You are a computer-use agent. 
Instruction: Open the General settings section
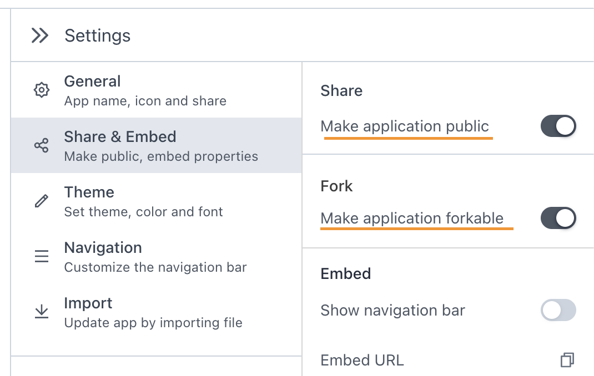point(92,81)
